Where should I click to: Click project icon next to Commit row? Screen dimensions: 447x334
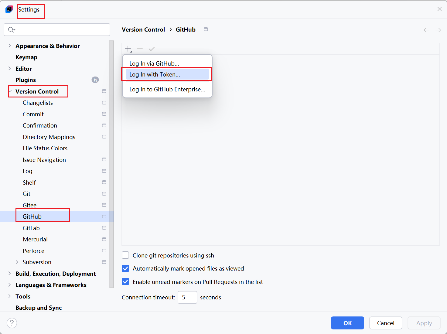coord(104,114)
